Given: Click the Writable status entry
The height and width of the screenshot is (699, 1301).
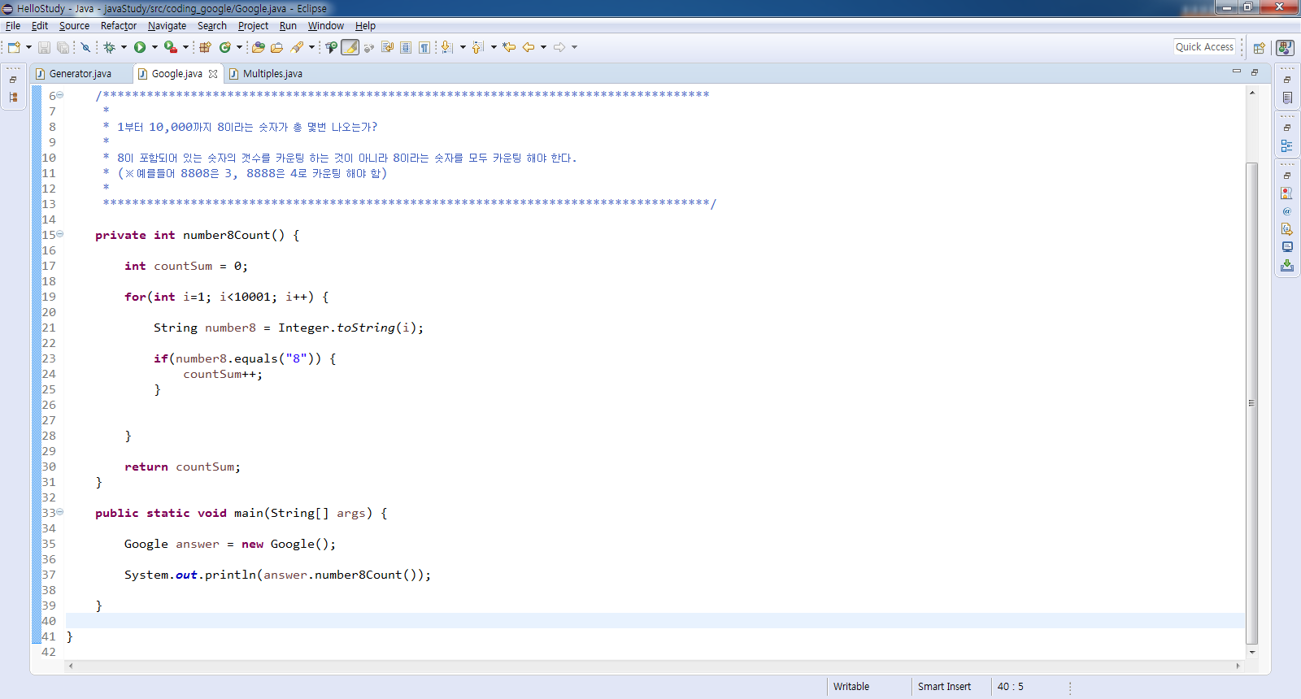Looking at the screenshot, I should click(851, 687).
